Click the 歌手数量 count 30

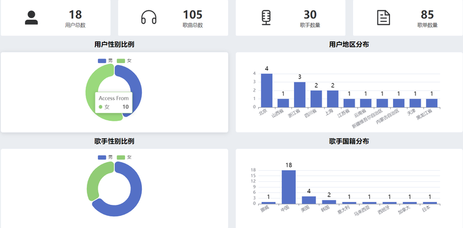pyautogui.click(x=310, y=14)
